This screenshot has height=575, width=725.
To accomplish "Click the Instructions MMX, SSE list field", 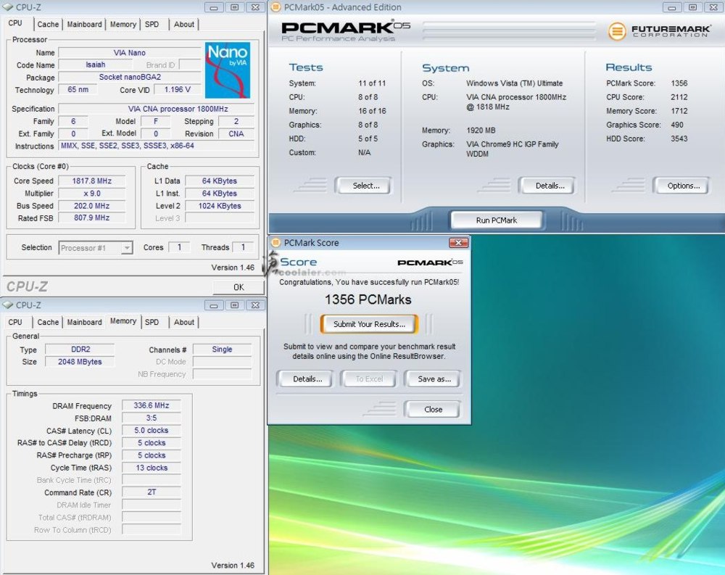I will [x=157, y=146].
